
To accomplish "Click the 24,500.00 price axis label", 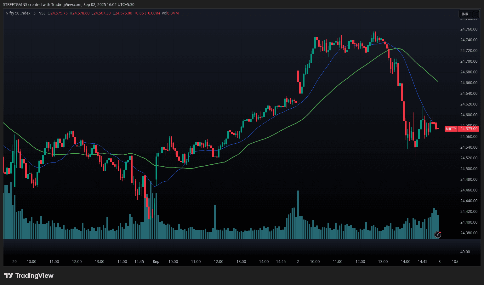I will pos(469,169).
